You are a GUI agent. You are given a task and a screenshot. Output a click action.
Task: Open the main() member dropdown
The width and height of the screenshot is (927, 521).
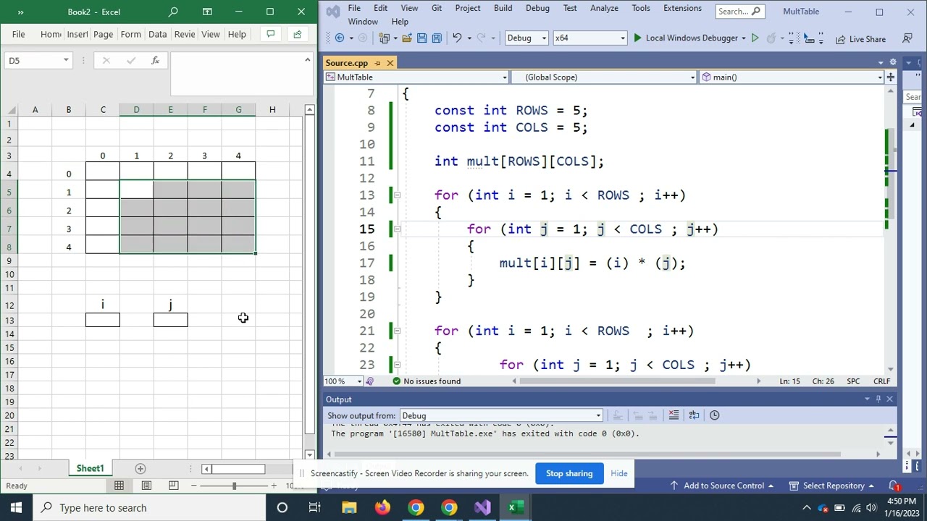pyautogui.click(x=792, y=77)
